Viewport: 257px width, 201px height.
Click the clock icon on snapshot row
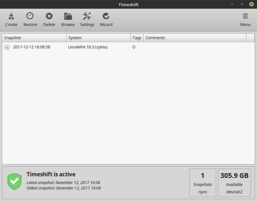pos(7,47)
